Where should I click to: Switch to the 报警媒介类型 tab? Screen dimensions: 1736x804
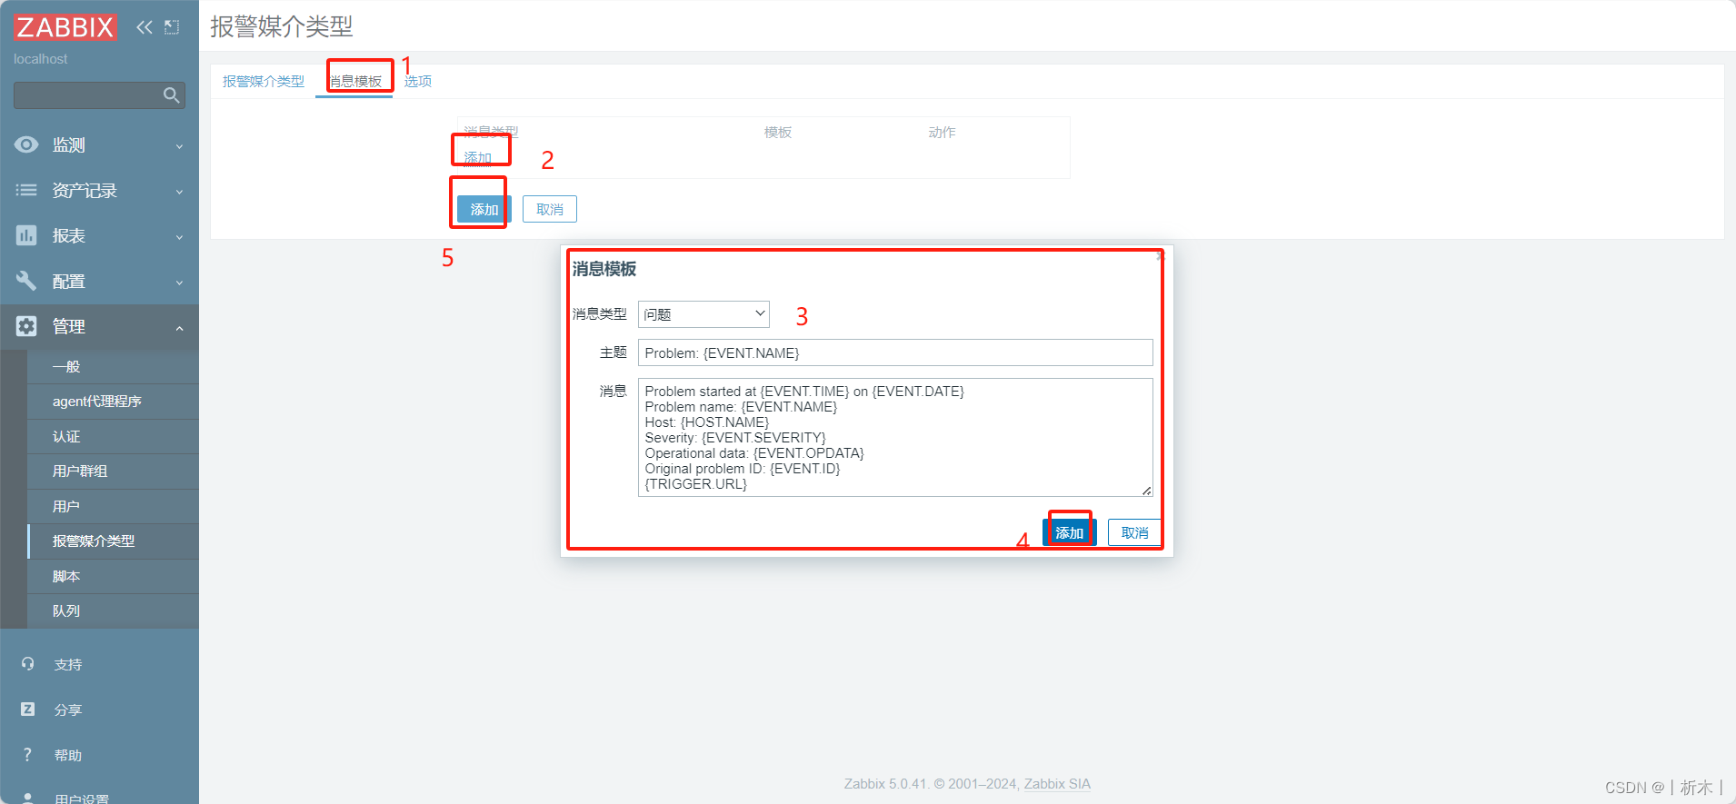[264, 81]
